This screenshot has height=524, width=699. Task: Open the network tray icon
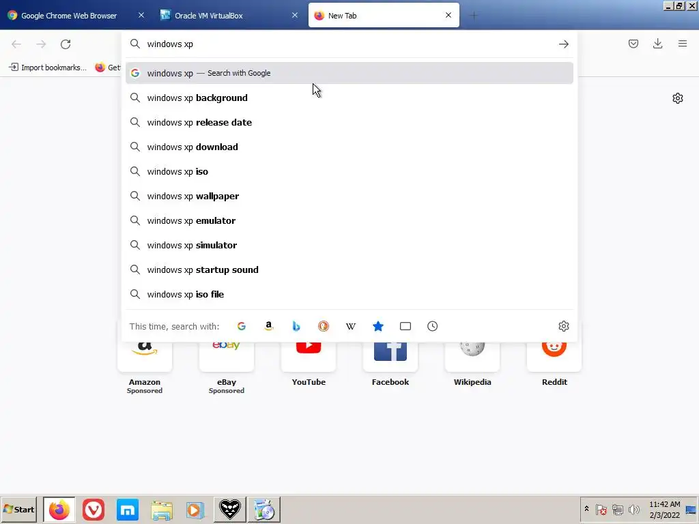coord(617,509)
